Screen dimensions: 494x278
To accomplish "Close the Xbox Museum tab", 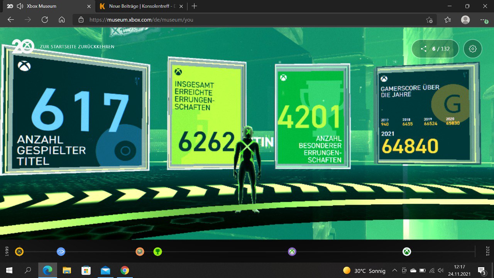I will click(89, 6).
